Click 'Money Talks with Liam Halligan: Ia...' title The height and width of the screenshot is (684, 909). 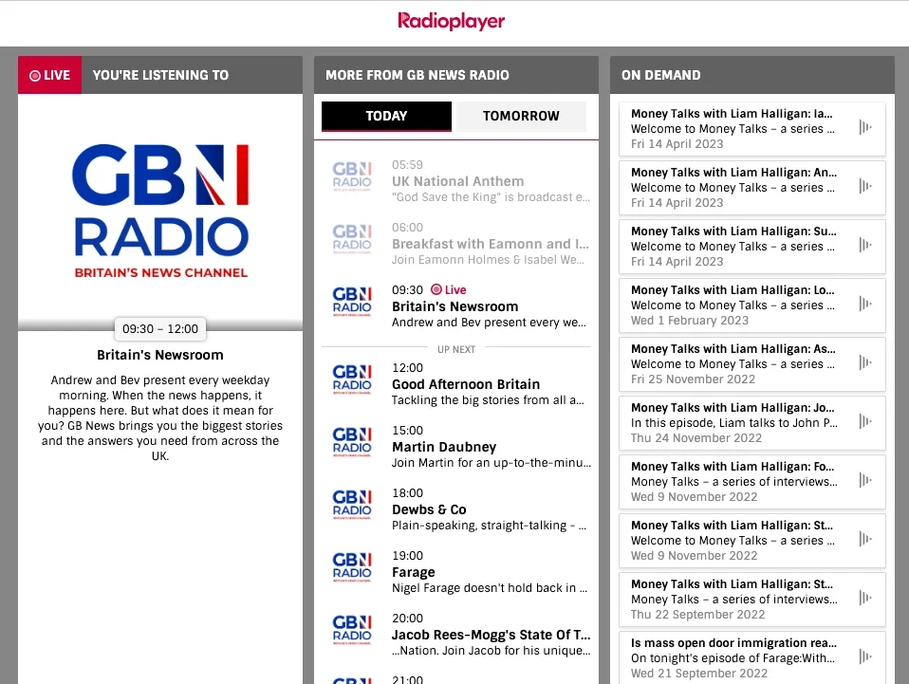coord(732,114)
